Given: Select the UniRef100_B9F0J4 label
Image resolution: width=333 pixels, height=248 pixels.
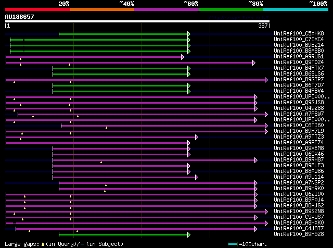Looking at the screenshot, I should pyautogui.click(x=299, y=200).
